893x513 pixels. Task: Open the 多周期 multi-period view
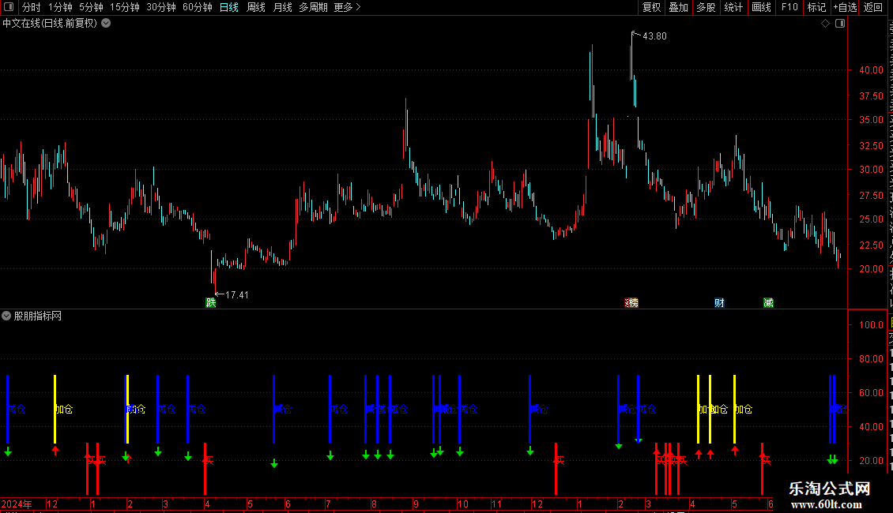(313, 7)
